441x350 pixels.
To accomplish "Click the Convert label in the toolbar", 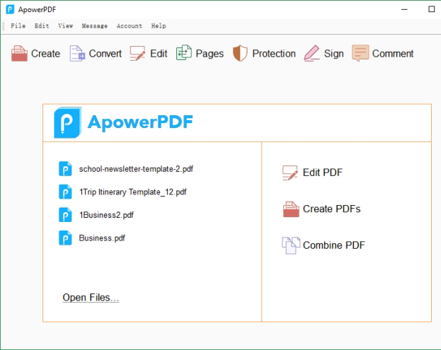I will [x=105, y=54].
